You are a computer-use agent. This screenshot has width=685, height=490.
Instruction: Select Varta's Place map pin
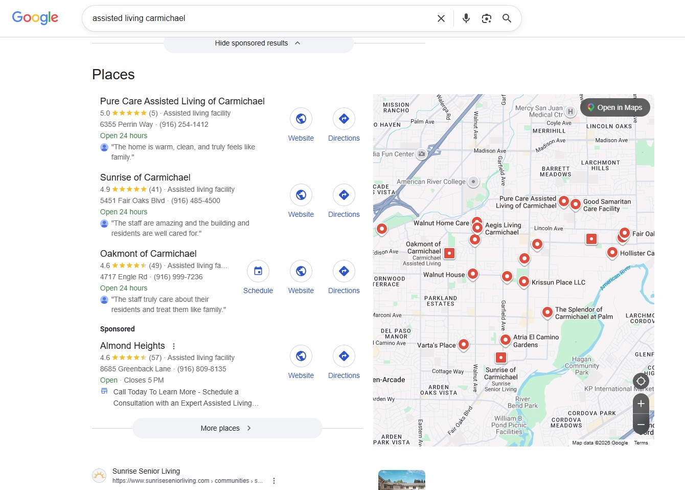coord(464,345)
